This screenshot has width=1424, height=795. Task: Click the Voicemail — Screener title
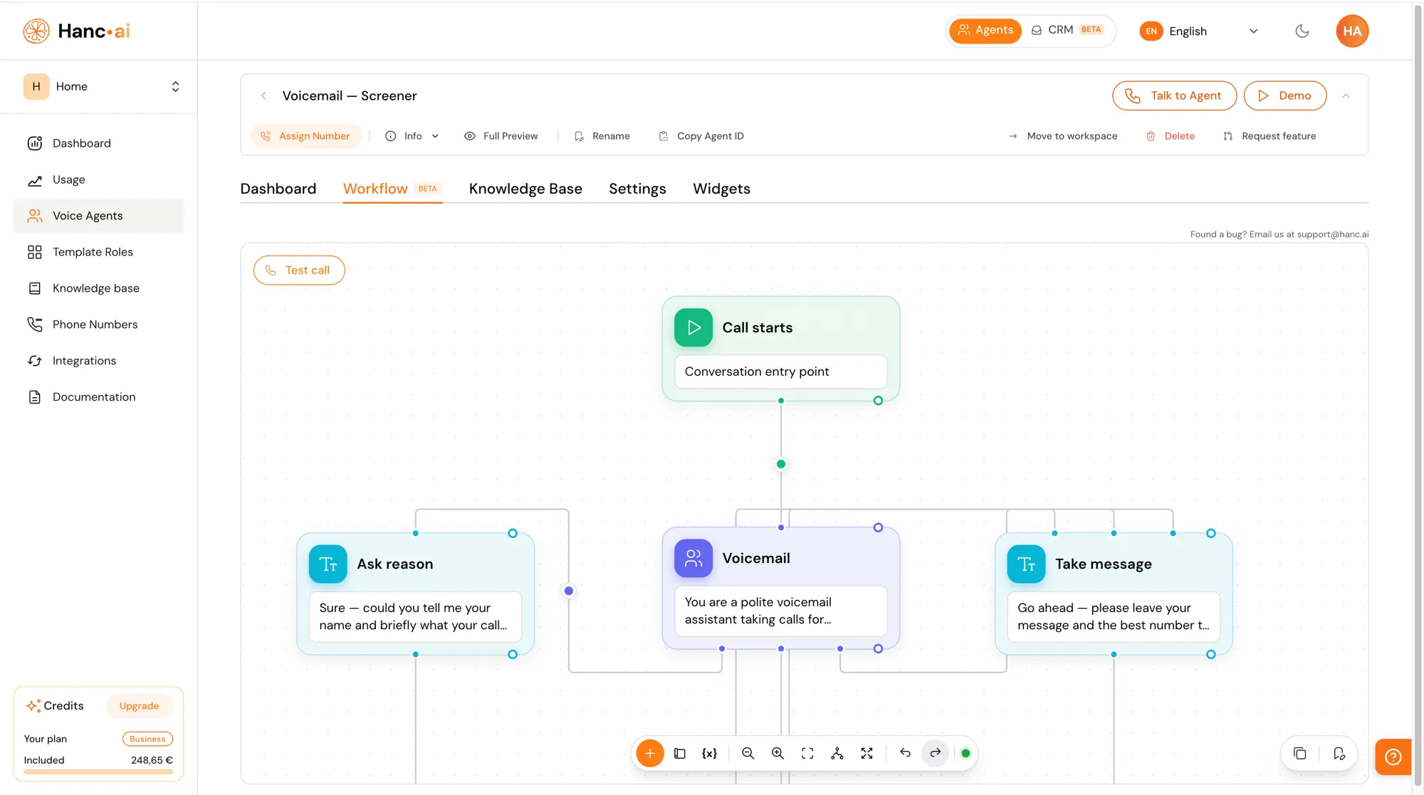click(x=350, y=95)
